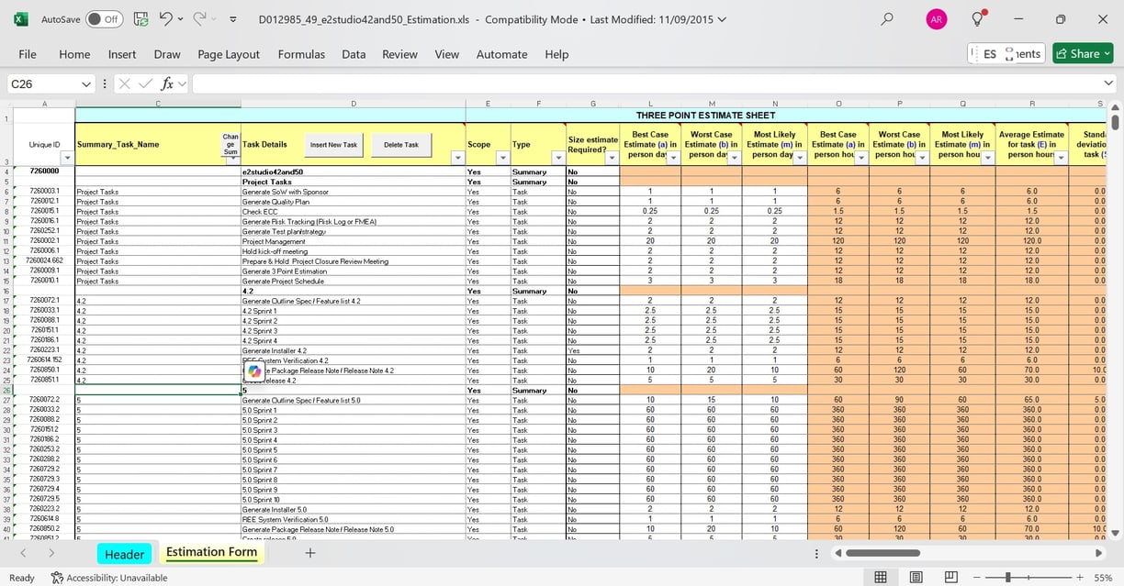The width and height of the screenshot is (1124, 586).
Task: Click the Redo arrow icon
Action: (200, 18)
